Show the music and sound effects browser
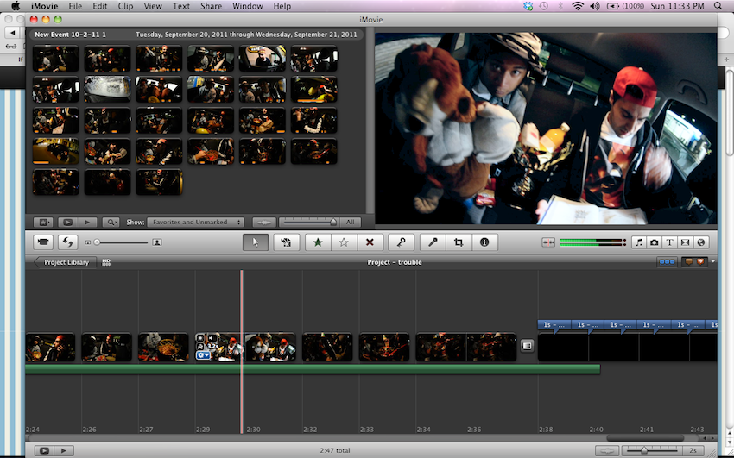The height and width of the screenshot is (458, 734). click(x=639, y=242)
